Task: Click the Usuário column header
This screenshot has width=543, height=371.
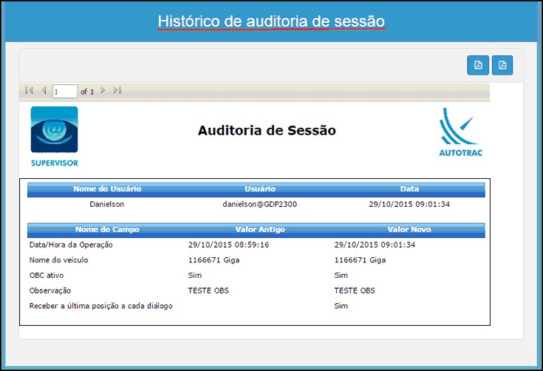Action: [260, 188]
